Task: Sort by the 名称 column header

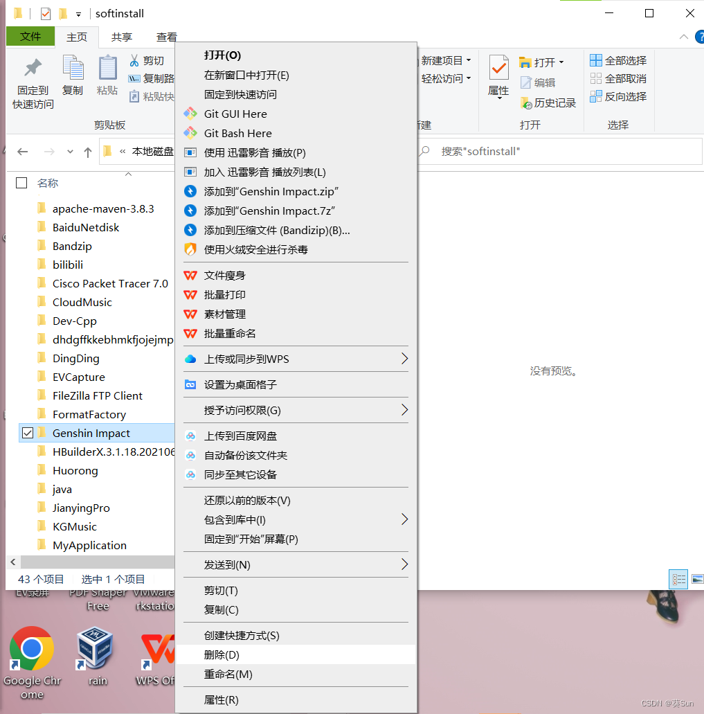Action: 48,183
